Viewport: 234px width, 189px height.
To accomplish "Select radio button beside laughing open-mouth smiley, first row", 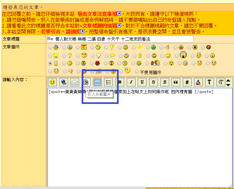I will click(x=175, y=47).
